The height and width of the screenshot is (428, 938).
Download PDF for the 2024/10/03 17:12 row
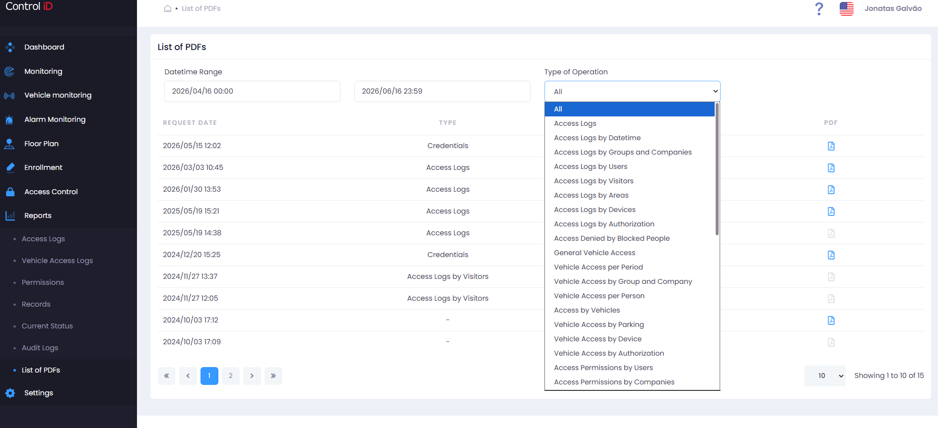click(x=831, y=320)
